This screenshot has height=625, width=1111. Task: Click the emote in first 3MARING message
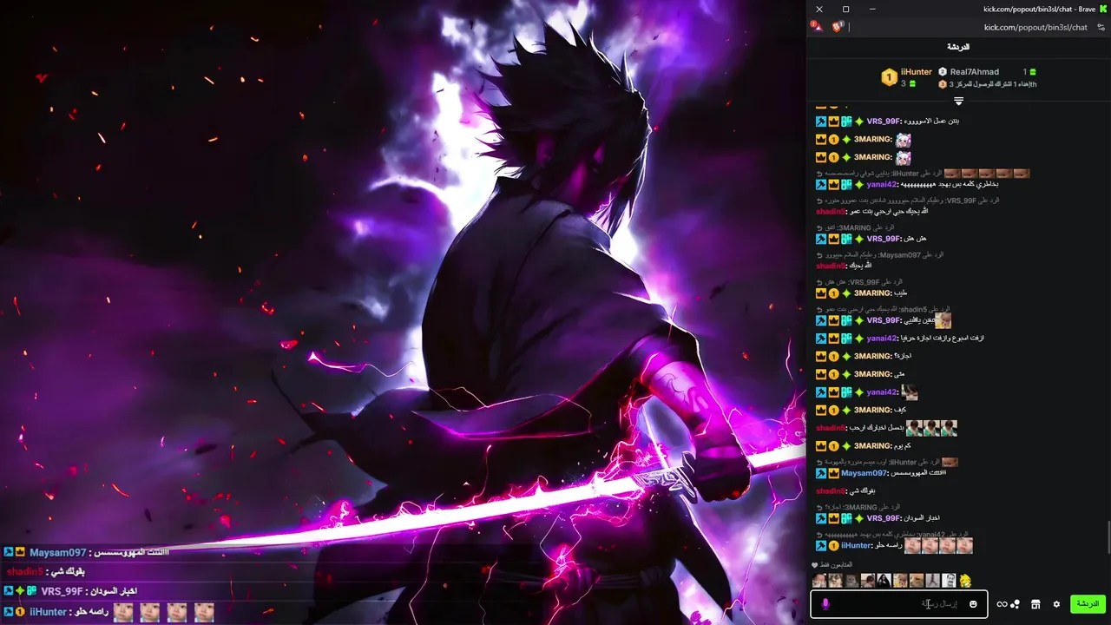(904, 140)
